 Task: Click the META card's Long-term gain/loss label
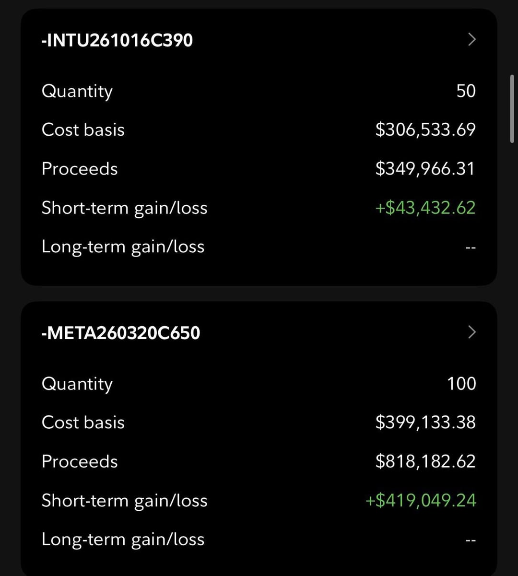[x=123, y=539]
